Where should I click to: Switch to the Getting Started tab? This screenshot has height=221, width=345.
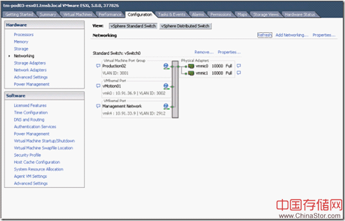(19, 14)
